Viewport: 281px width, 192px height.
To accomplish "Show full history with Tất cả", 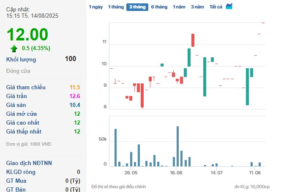I will tap(216, 7).
